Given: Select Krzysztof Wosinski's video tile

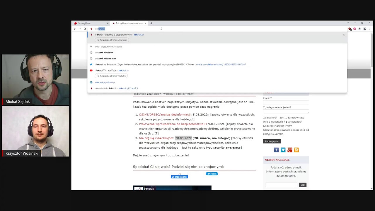Looking at the screenshot, I should [35, 131].
